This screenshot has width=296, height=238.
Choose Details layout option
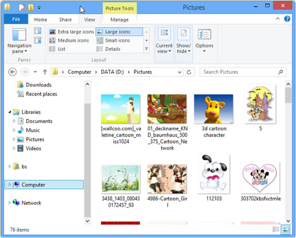(x=108, y=49)
